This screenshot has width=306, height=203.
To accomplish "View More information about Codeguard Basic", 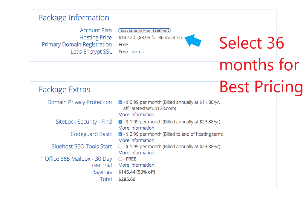I will [x=136, y=140].
